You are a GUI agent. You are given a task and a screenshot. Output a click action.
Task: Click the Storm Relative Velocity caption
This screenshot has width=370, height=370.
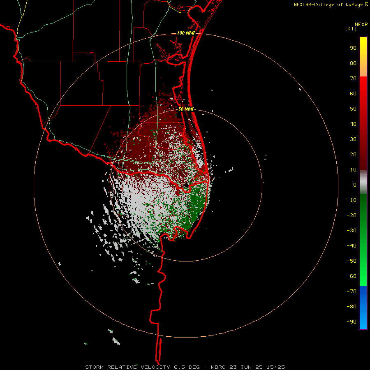point(185,367)
